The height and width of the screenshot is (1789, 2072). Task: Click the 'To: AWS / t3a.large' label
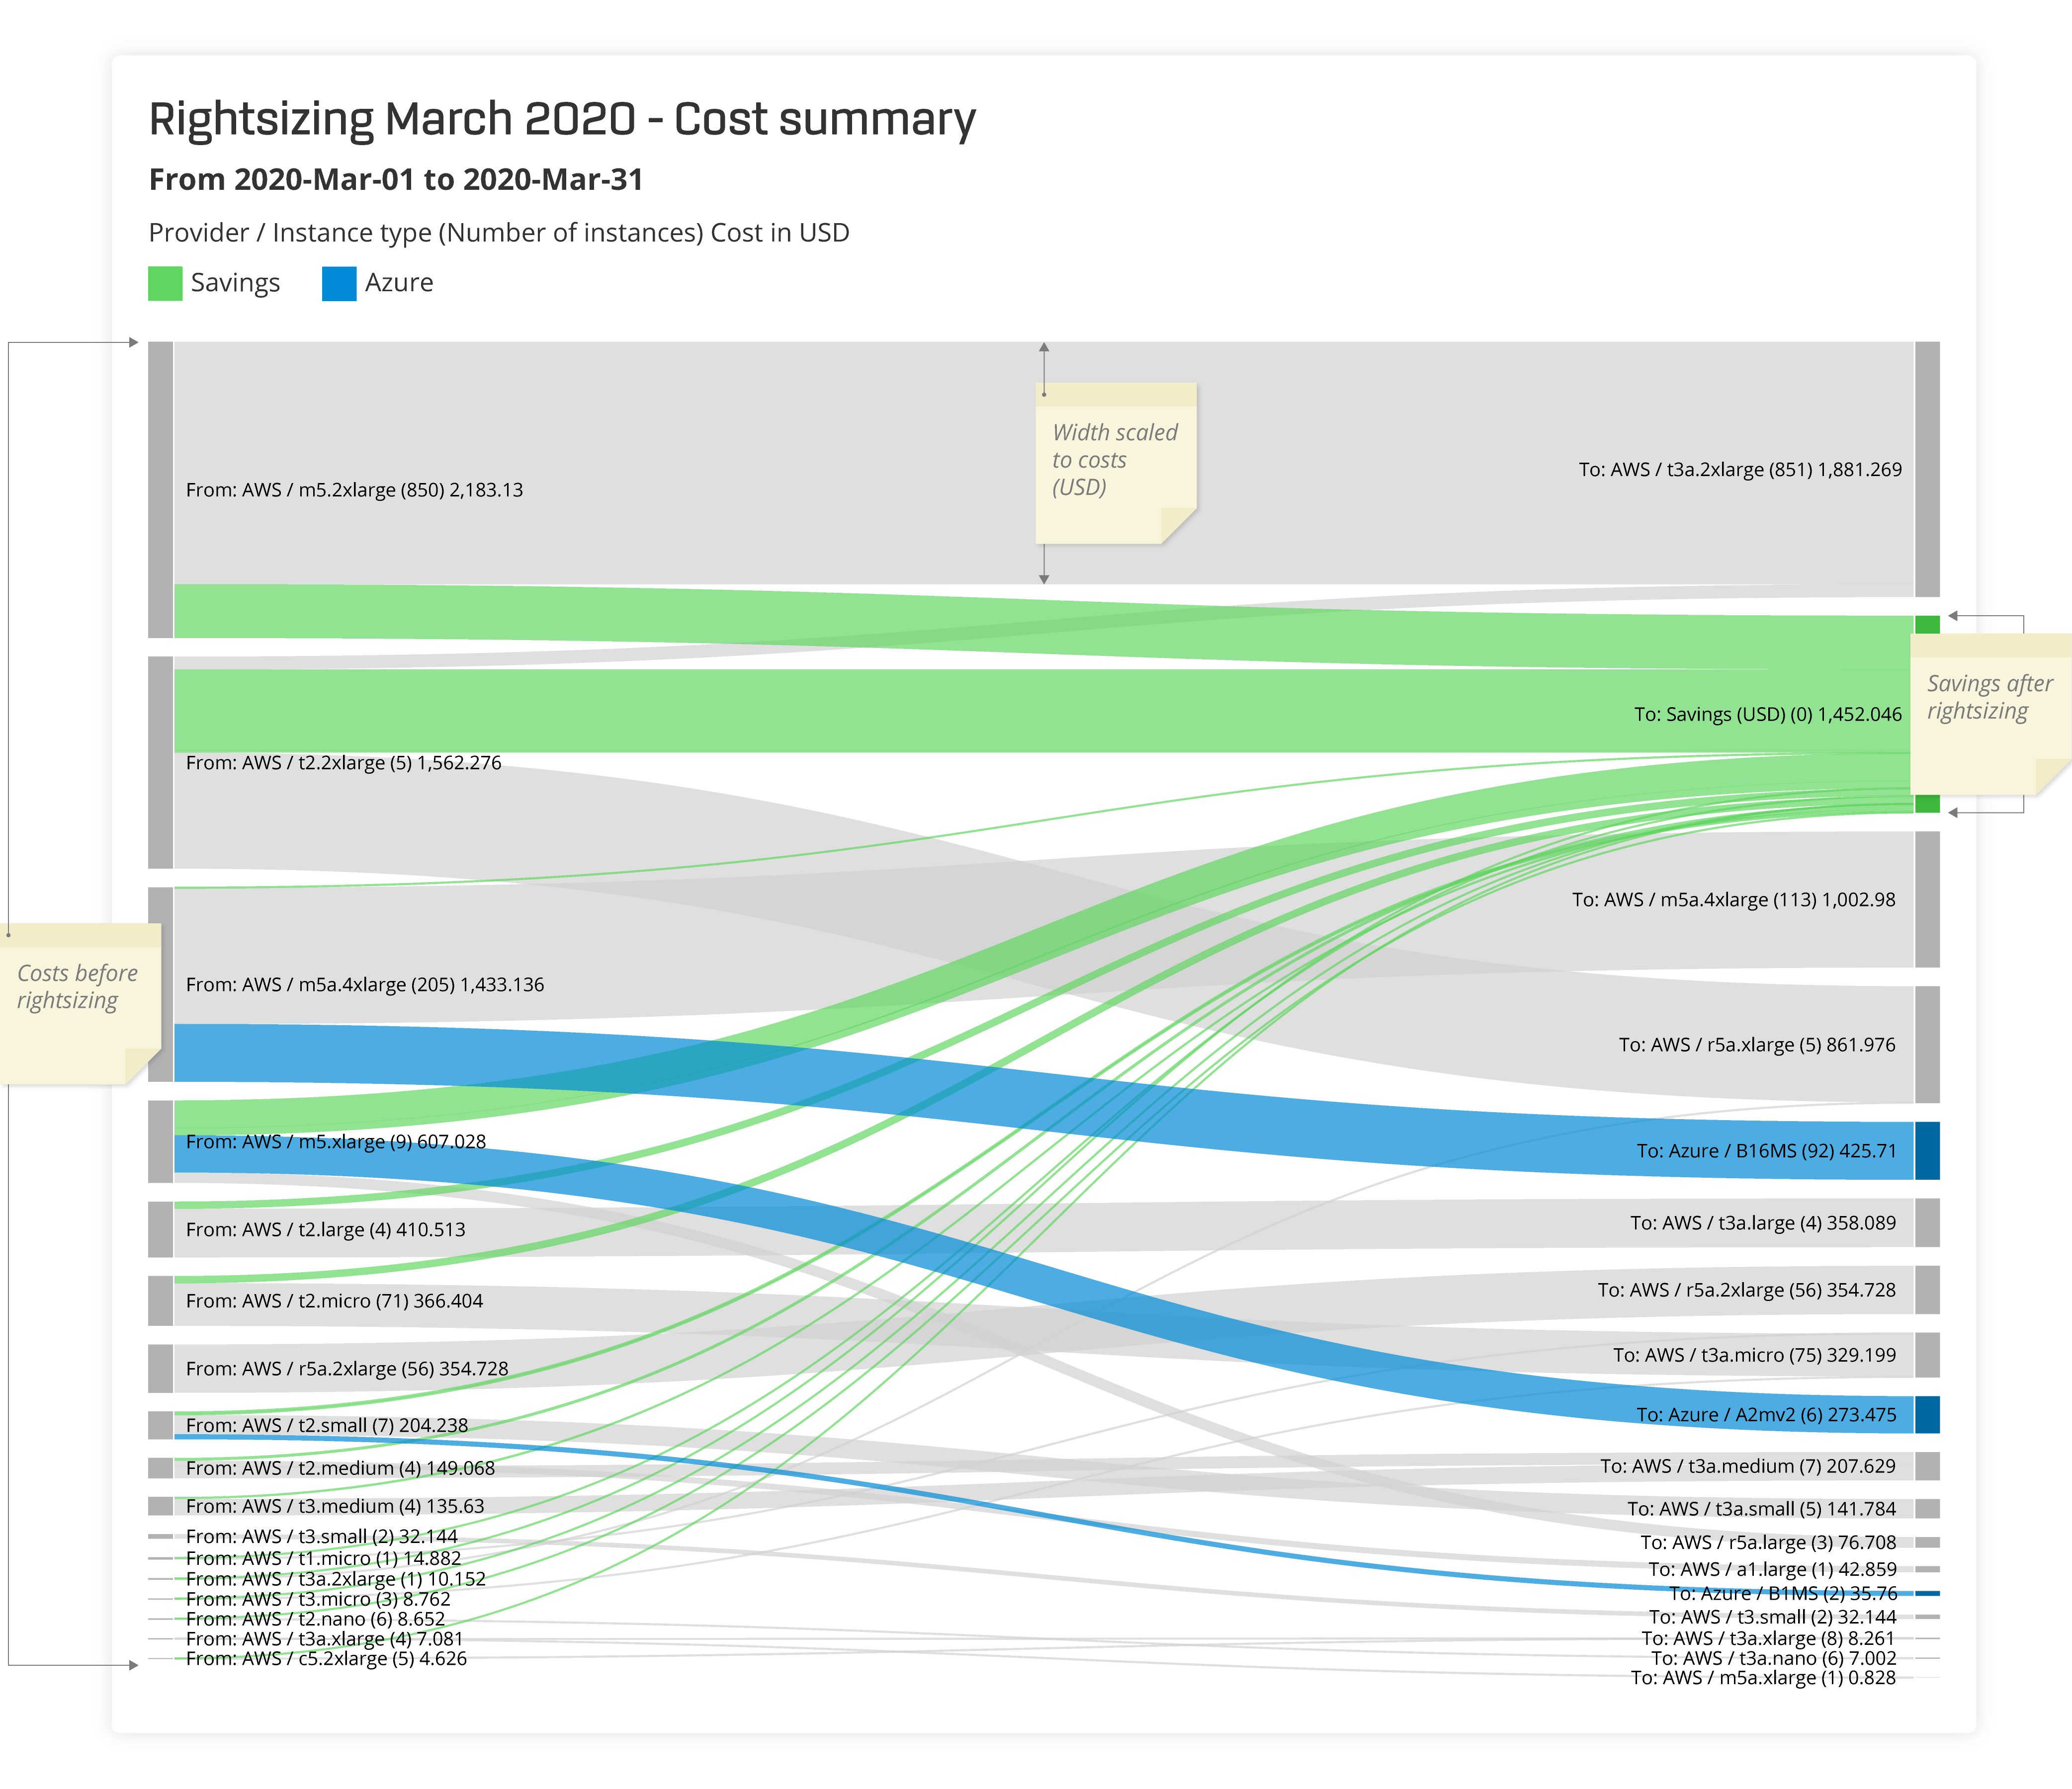[1762, 1223]
